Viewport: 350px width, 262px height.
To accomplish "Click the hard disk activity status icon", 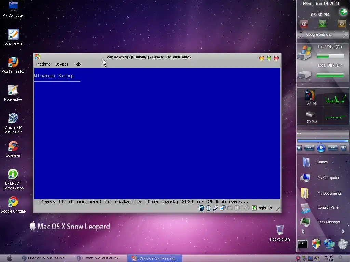I will tap(201, 208).
